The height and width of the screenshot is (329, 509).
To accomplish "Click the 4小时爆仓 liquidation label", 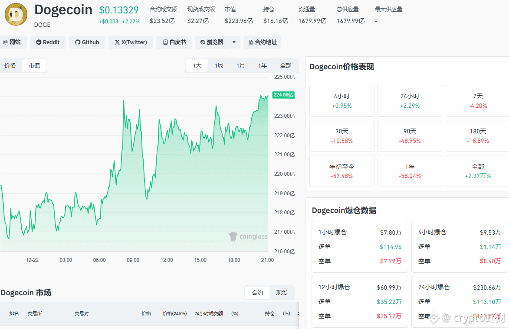I will 432,232.
